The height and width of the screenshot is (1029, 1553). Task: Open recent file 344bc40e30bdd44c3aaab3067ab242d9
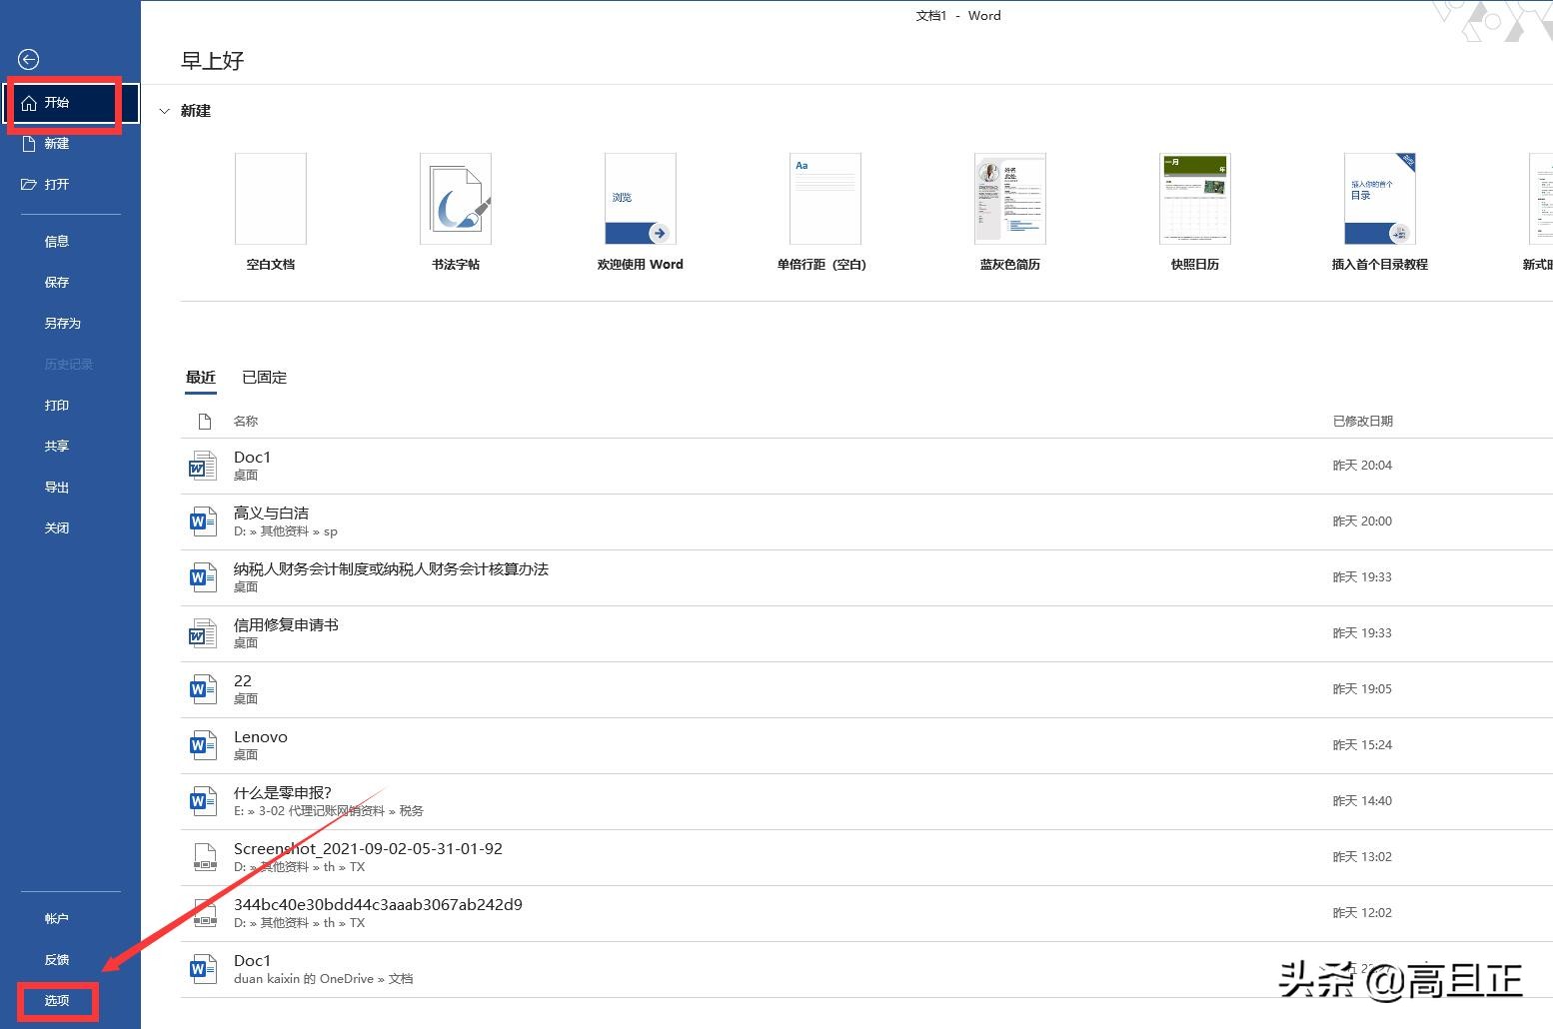866,913
